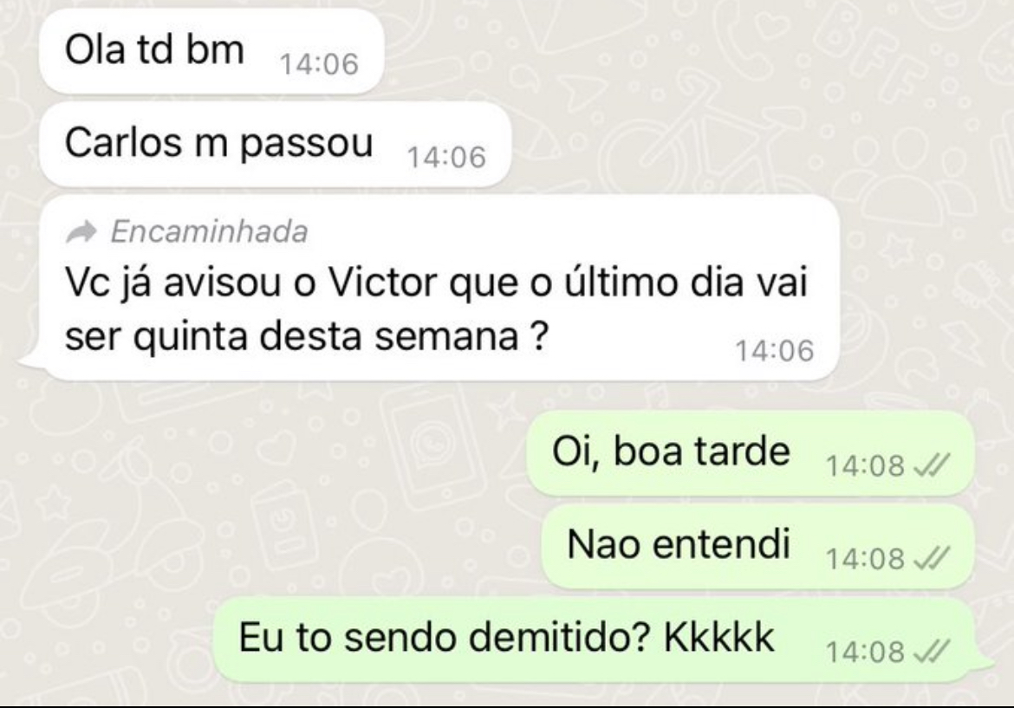Click read receipt ticks on 'Eu to sendo demitido?'
Image resolution: width=1014 pixels, height=708 pixels.
coord(931,651)
